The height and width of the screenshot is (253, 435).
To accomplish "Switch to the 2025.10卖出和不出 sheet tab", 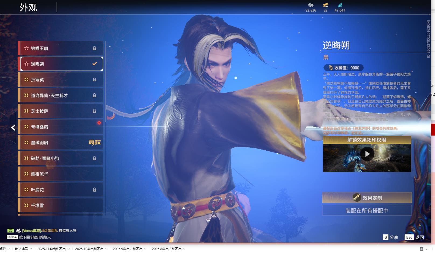I will pyautogui.click(x=89, y=249).
